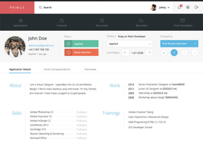
Task: Open the Applications navigation icon
Action: [21, 20]
